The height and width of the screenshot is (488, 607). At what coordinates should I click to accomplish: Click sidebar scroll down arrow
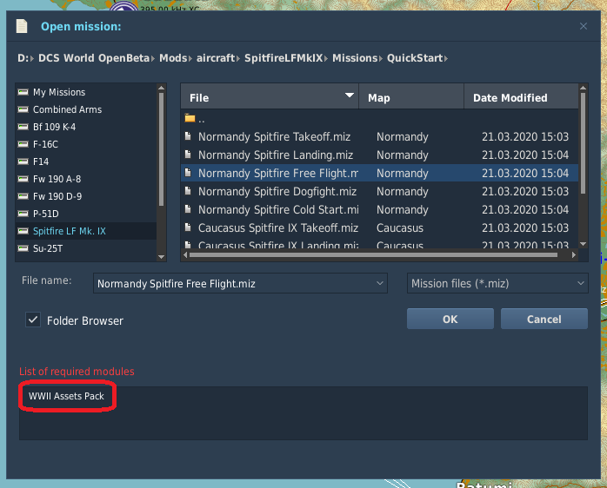click(162, 257)
